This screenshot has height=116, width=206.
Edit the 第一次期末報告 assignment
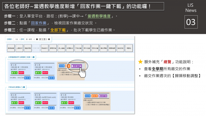pyautogui.click(x=14, y=73)
